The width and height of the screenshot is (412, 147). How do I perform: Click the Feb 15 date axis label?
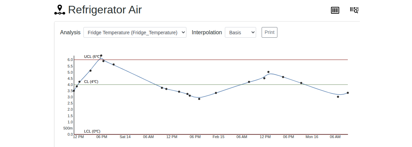(218, 137)
